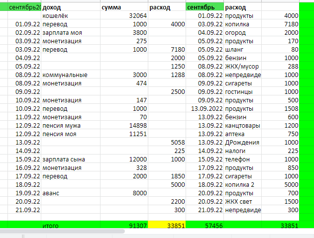Click the yellow cell with 33851

click(167, 225)
